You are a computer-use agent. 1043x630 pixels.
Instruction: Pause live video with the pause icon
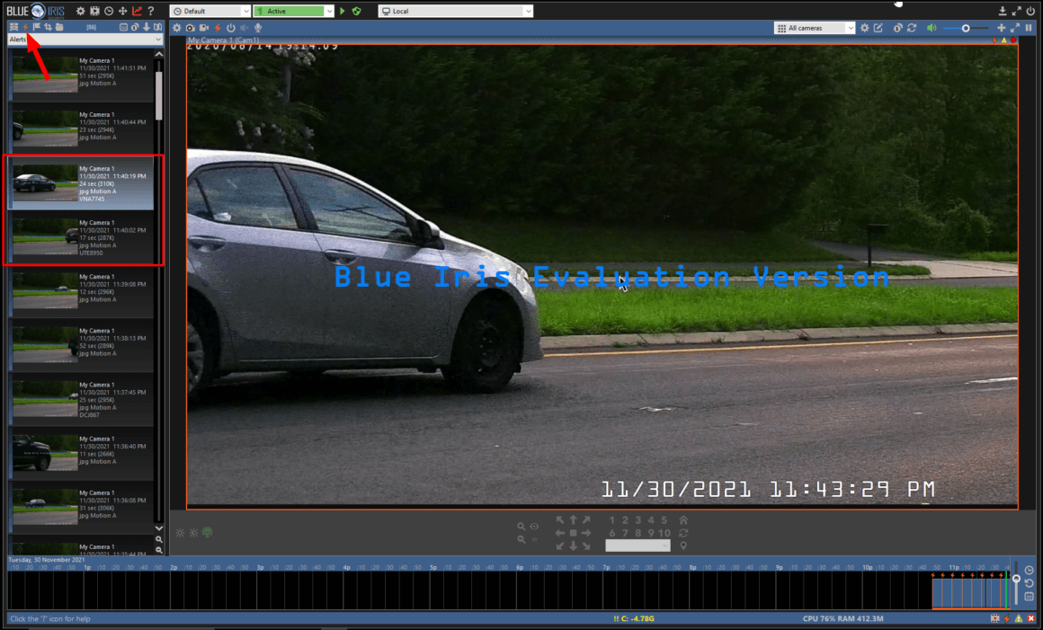1029,28
